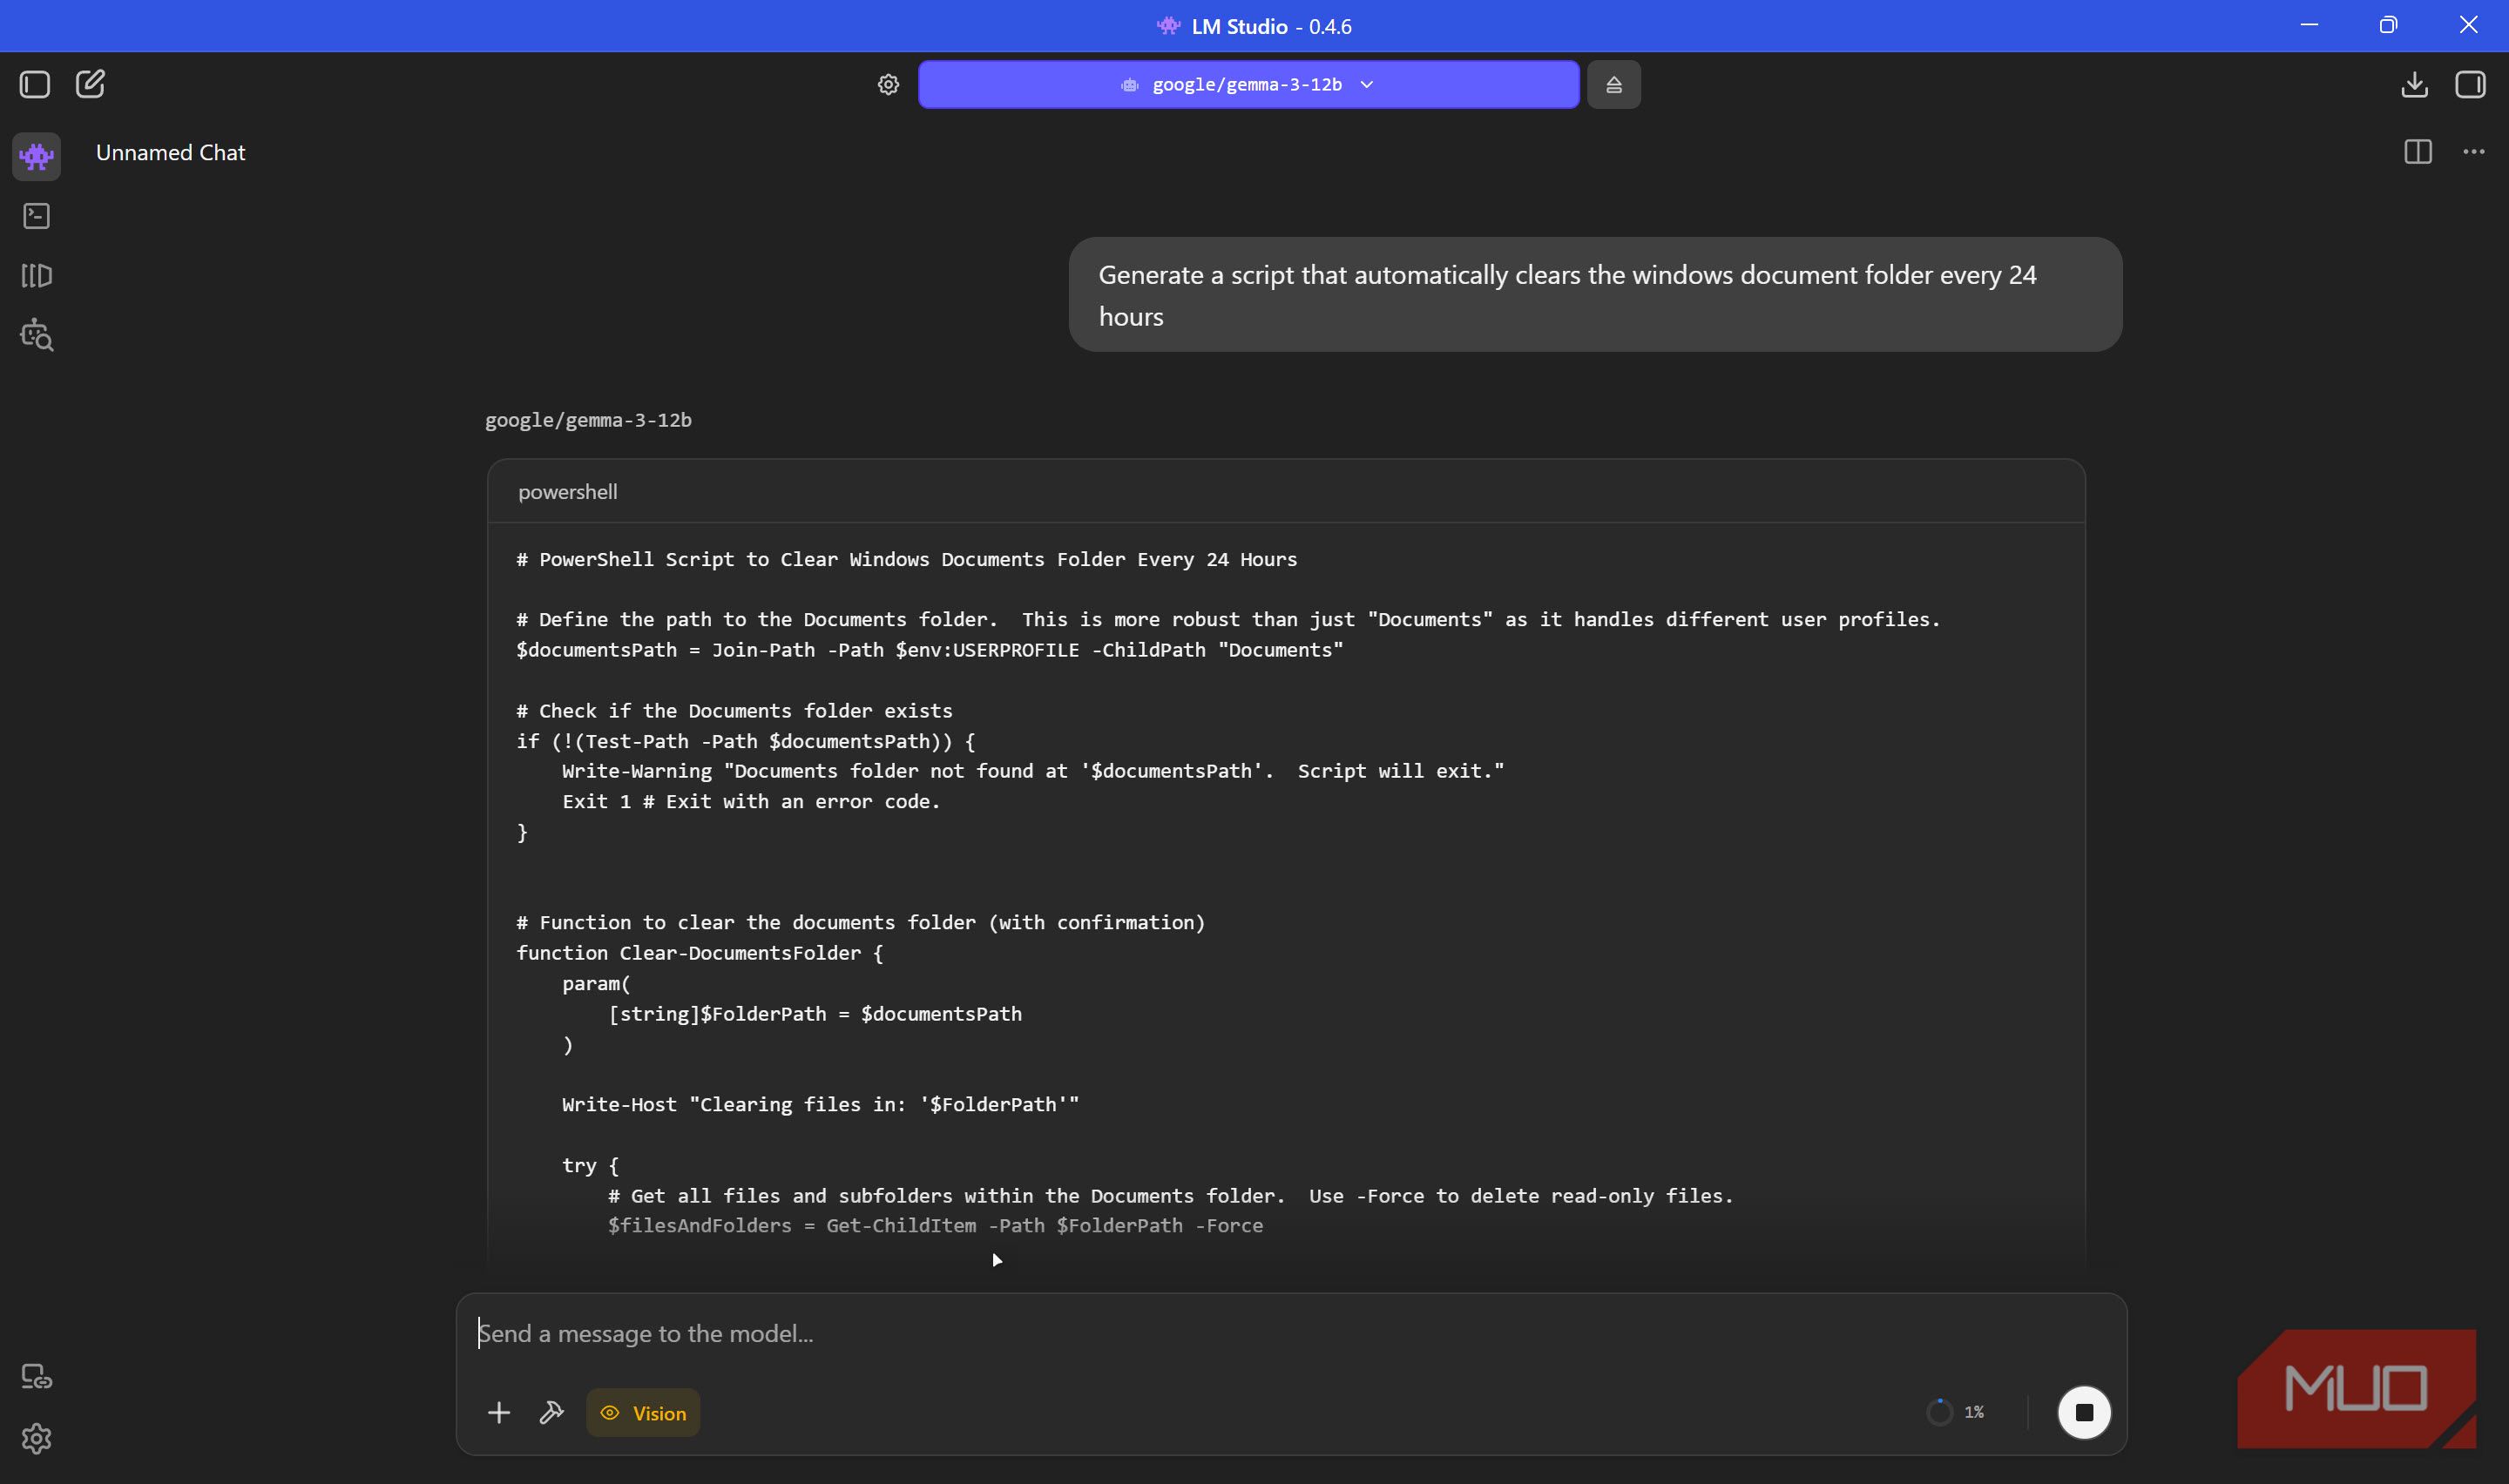Click the context usage 1% indicator

[x=1955, y=1412]
